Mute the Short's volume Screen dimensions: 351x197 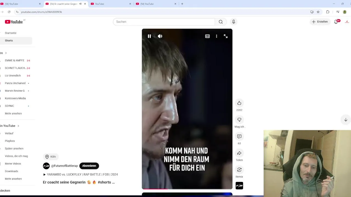[160, 36]
